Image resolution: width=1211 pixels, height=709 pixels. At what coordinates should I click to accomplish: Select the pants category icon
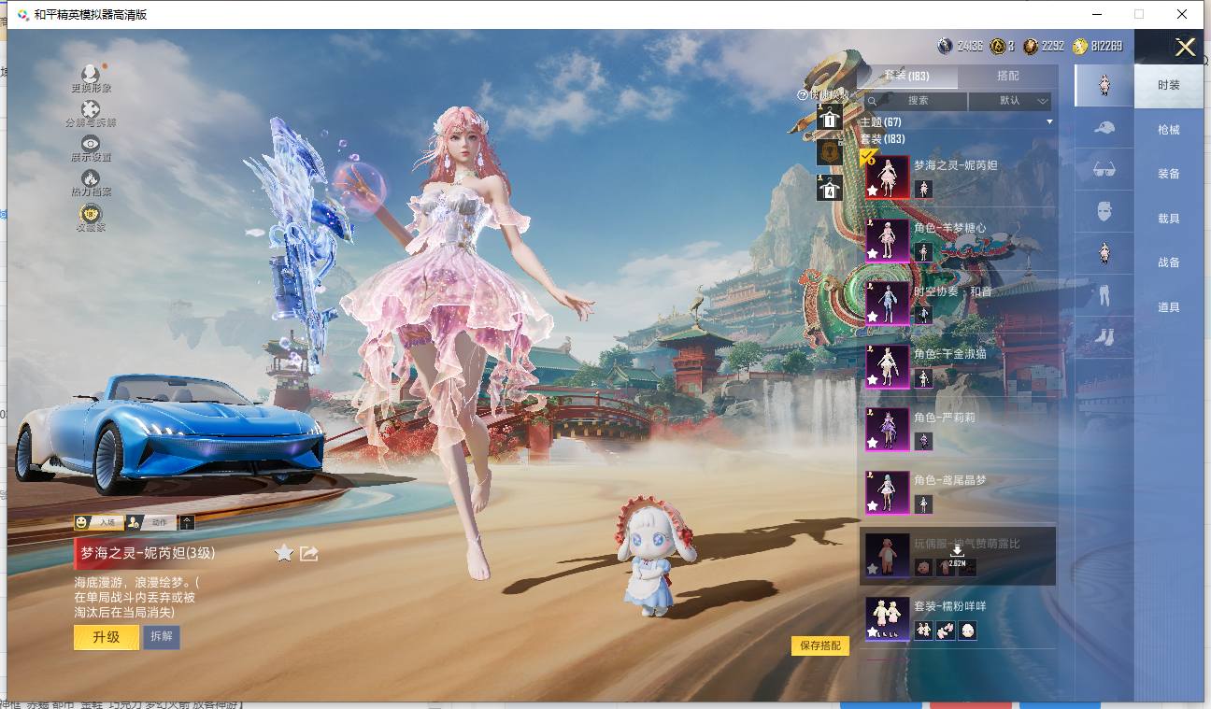[1104, 295]
